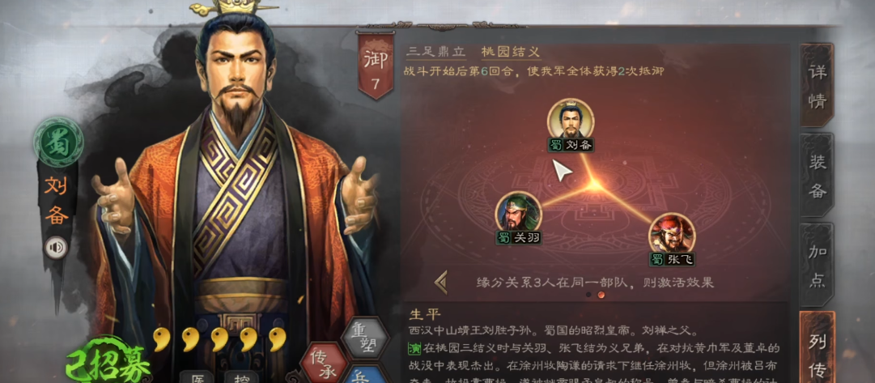Image resolution: width=875 pixels, height=383 pixels.
Task: Open the 列传 side tab
Action: [x=817, y=349]
